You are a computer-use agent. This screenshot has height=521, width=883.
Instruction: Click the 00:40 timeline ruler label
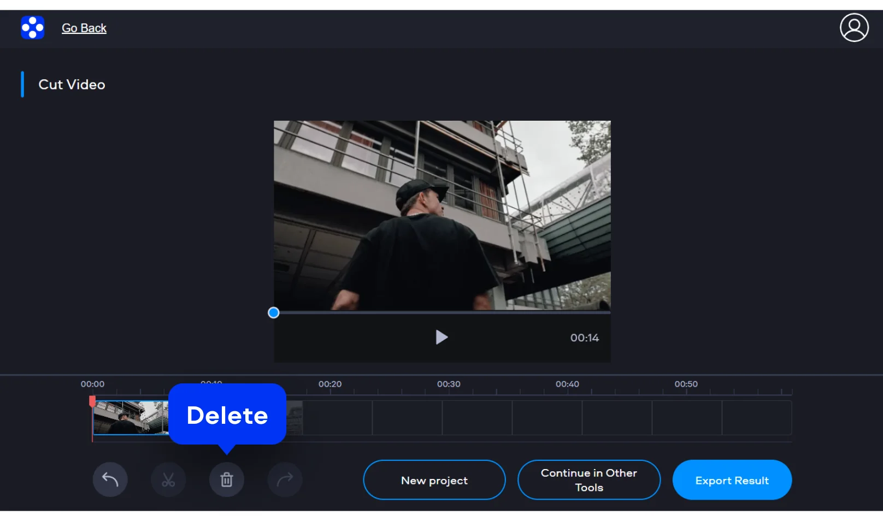pos(567,384)
